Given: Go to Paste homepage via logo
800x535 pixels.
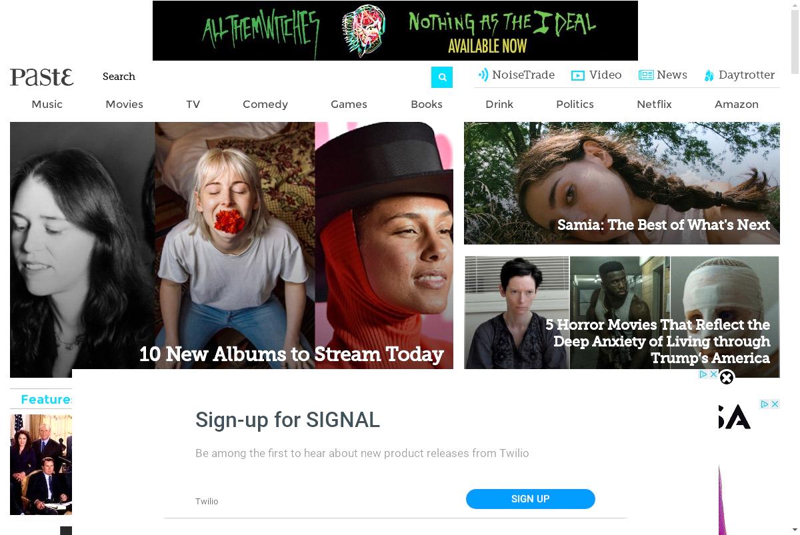Looking at the screenshot, I should (42, 77).
